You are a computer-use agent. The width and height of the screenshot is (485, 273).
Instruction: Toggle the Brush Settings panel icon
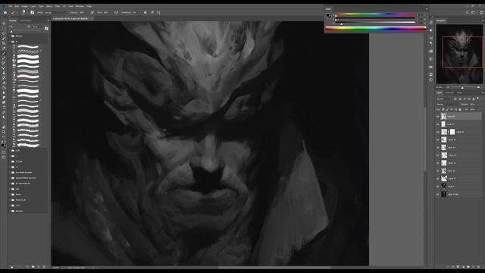click(x=32, y=13)
